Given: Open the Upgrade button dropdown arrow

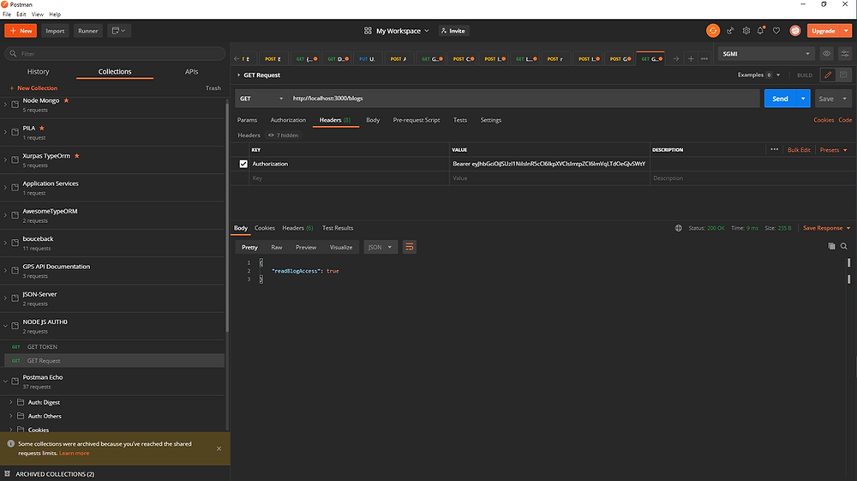Looking at the screenshot, I should (846, 31).
